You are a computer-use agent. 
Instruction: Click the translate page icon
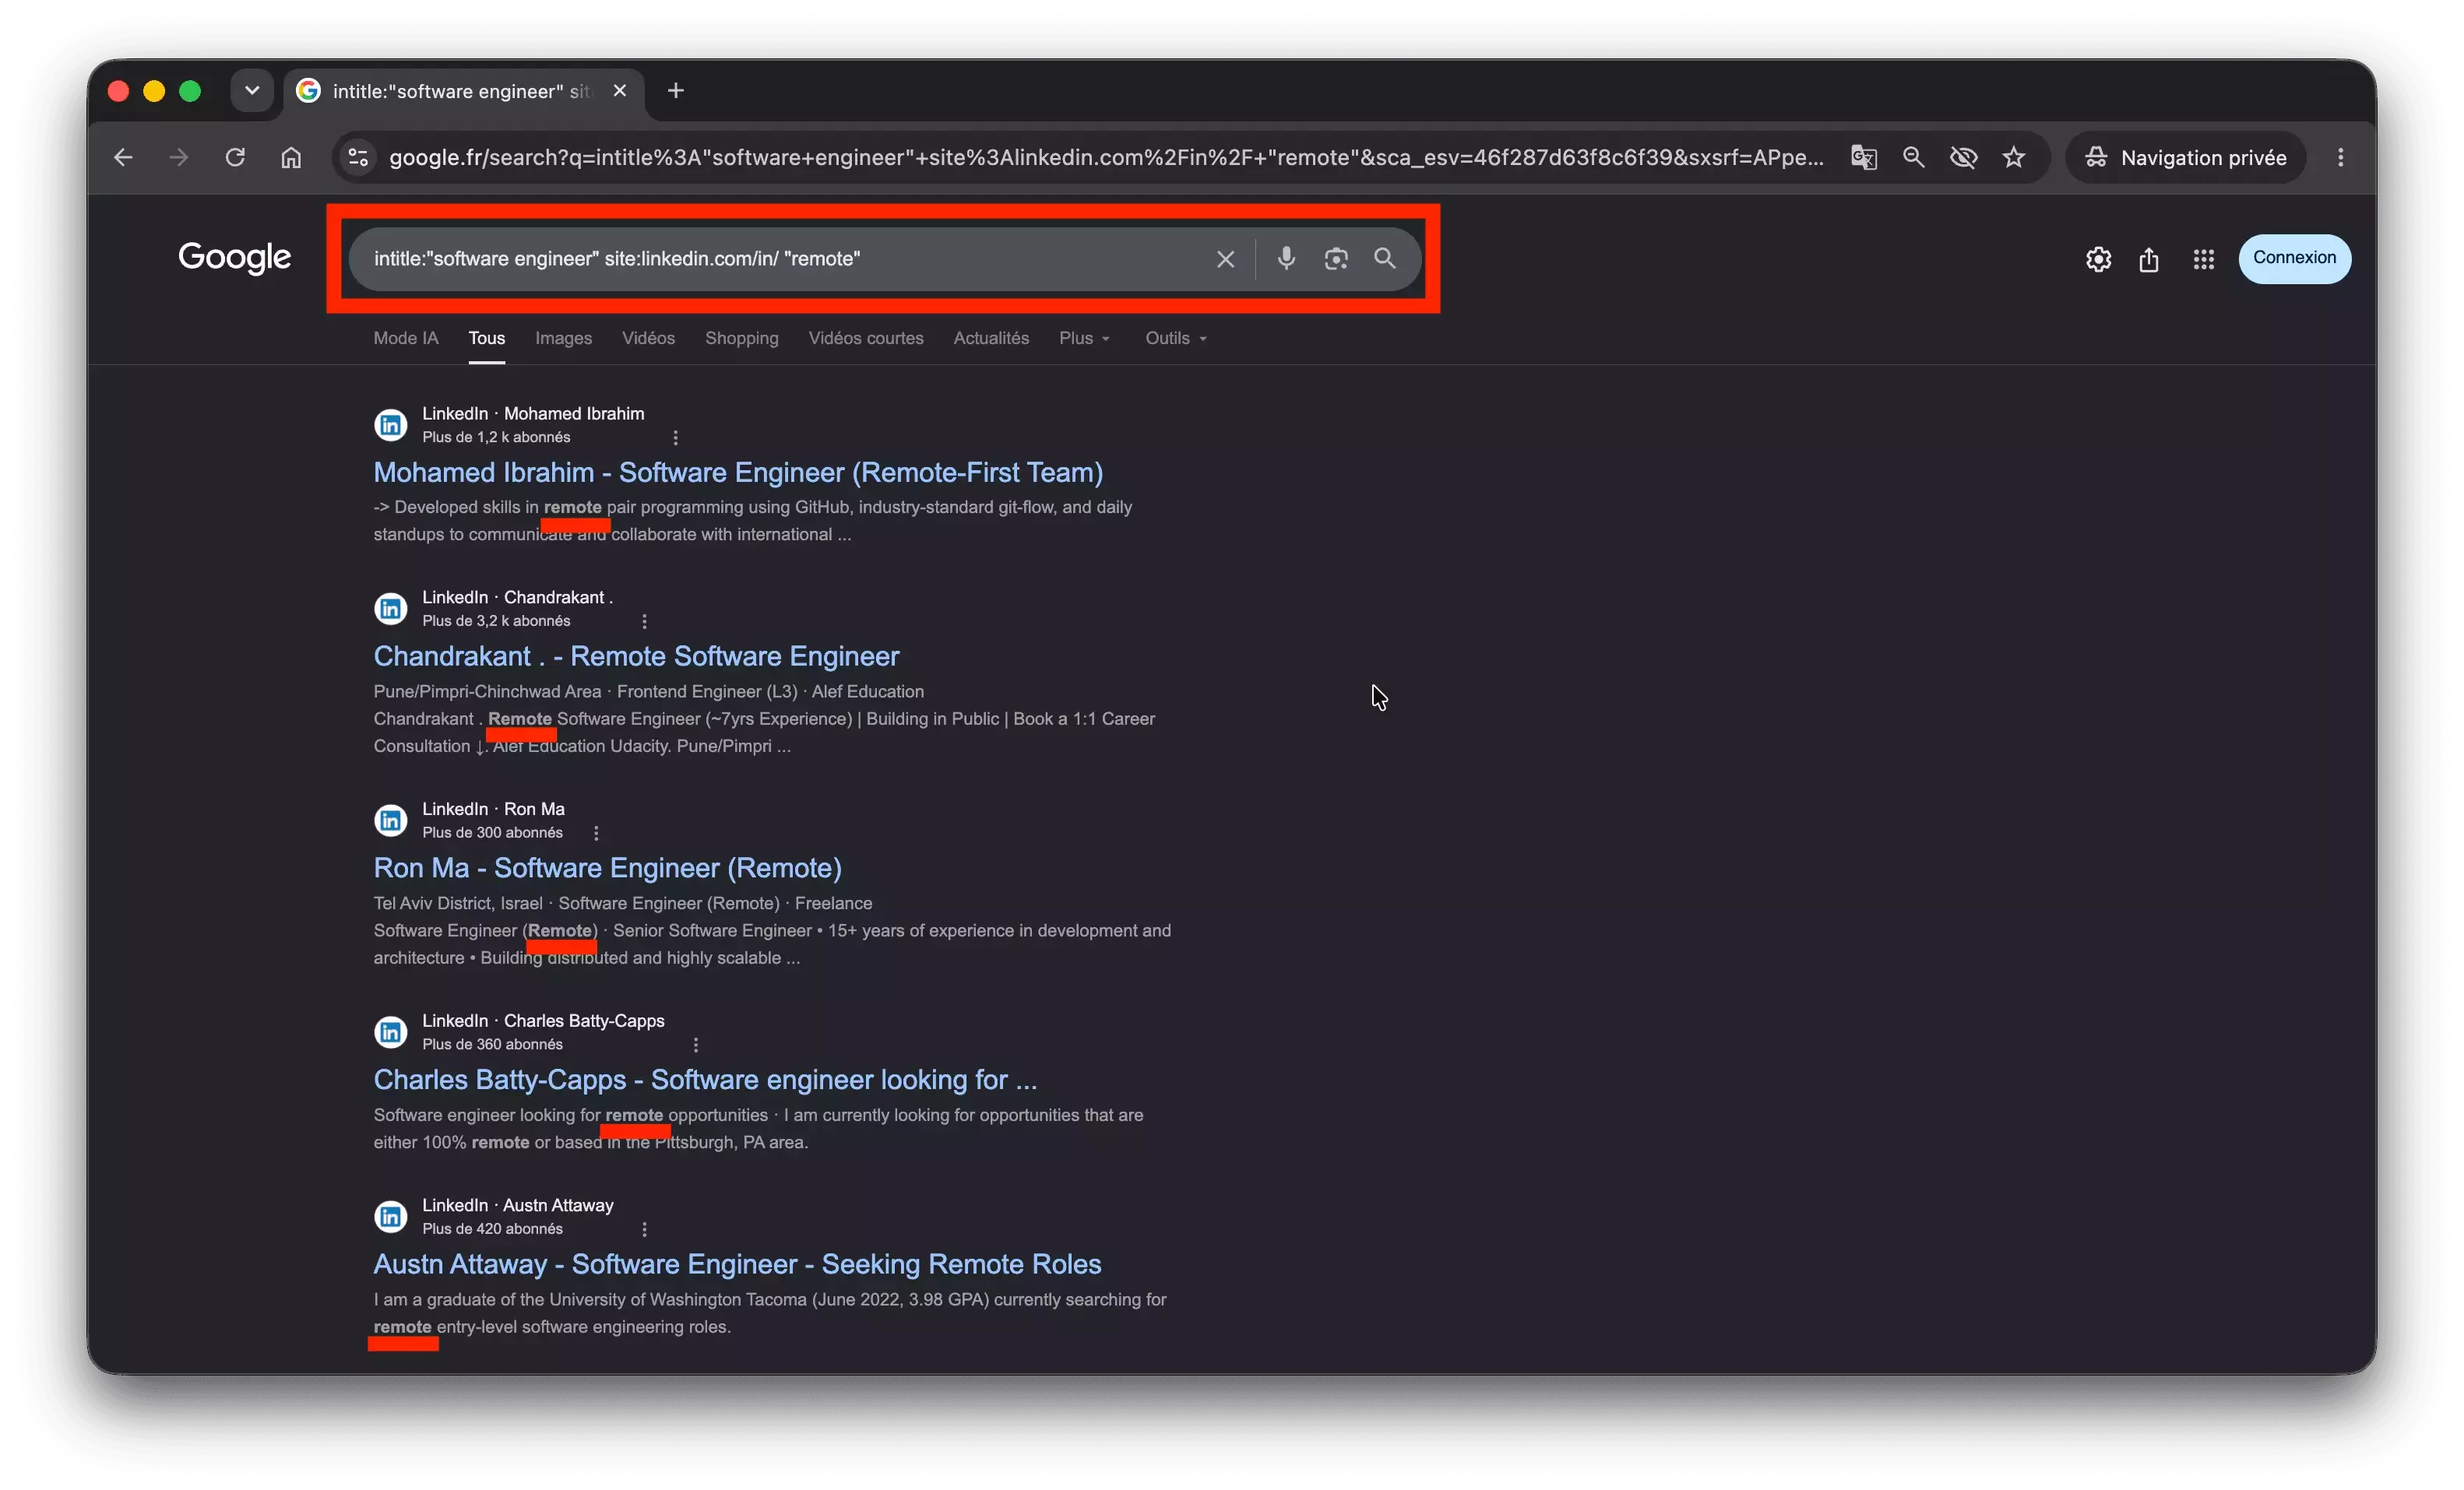(x=1863, y=158)
